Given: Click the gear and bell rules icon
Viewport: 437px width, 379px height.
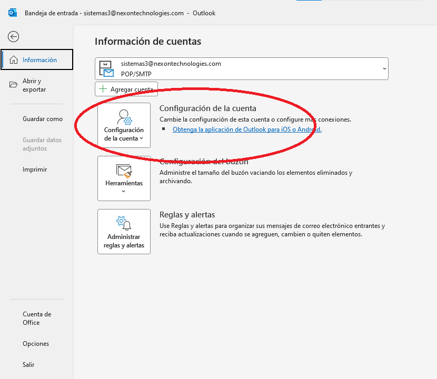Looking at the screenshot, I should (x=124, y=223).
